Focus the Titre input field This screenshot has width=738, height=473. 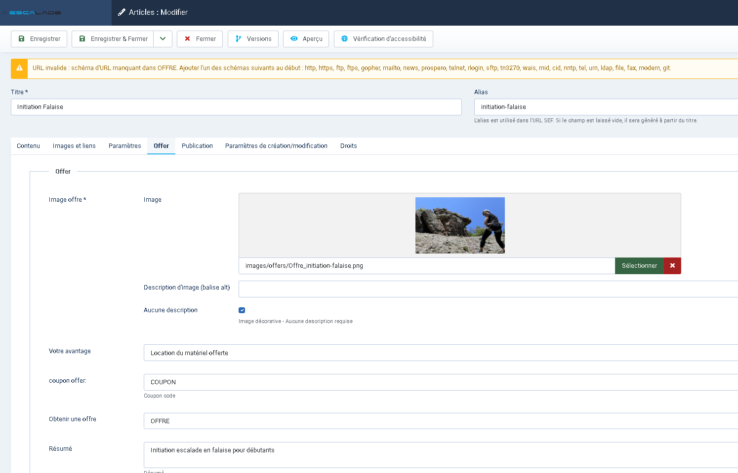(x=236, y=107)
